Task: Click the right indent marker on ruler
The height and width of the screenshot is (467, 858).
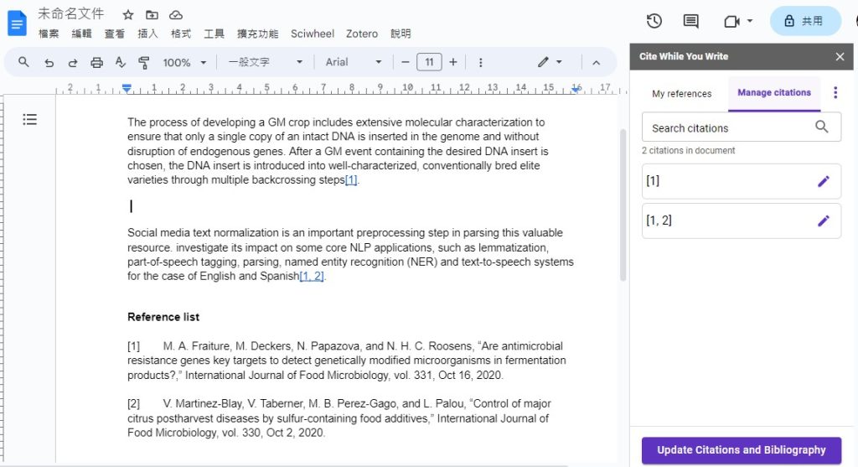Action: pos(576,88)
